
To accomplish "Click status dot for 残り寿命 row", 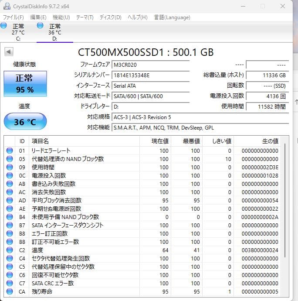I will pyautogui.click(x=10, y=291).
